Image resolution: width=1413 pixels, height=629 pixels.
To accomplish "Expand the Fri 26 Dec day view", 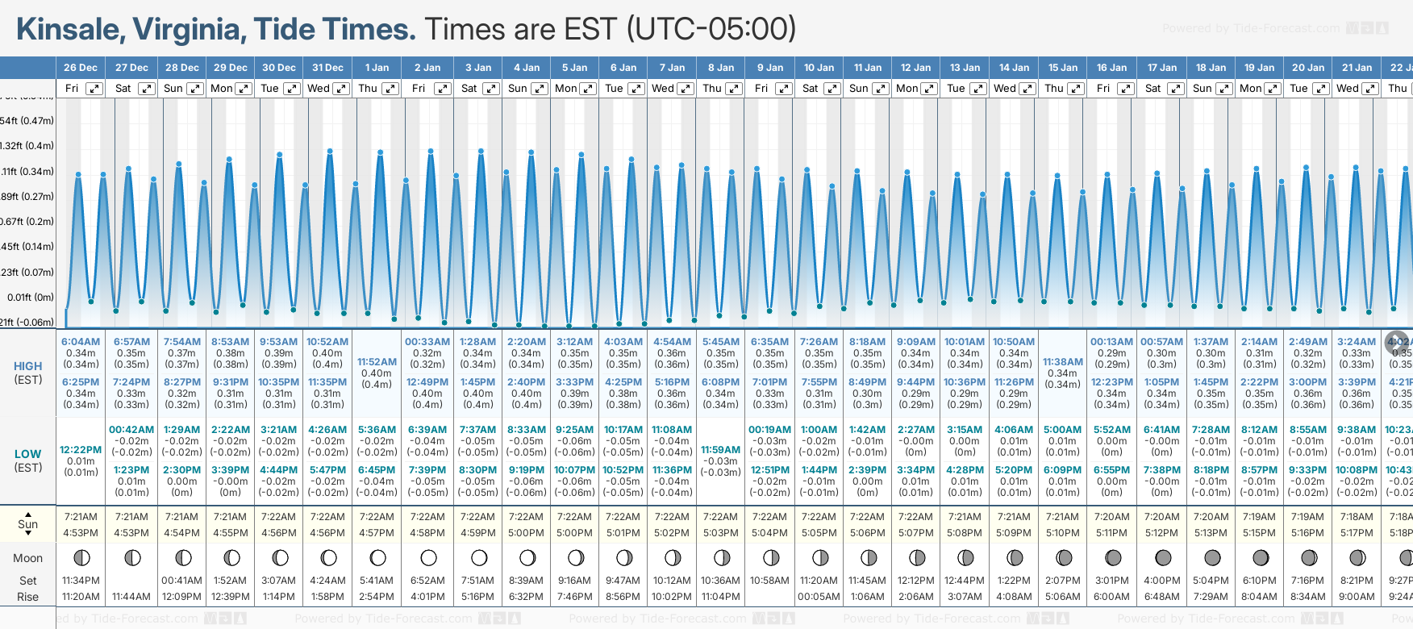I will pyautogui.click(x=94, y=89).
